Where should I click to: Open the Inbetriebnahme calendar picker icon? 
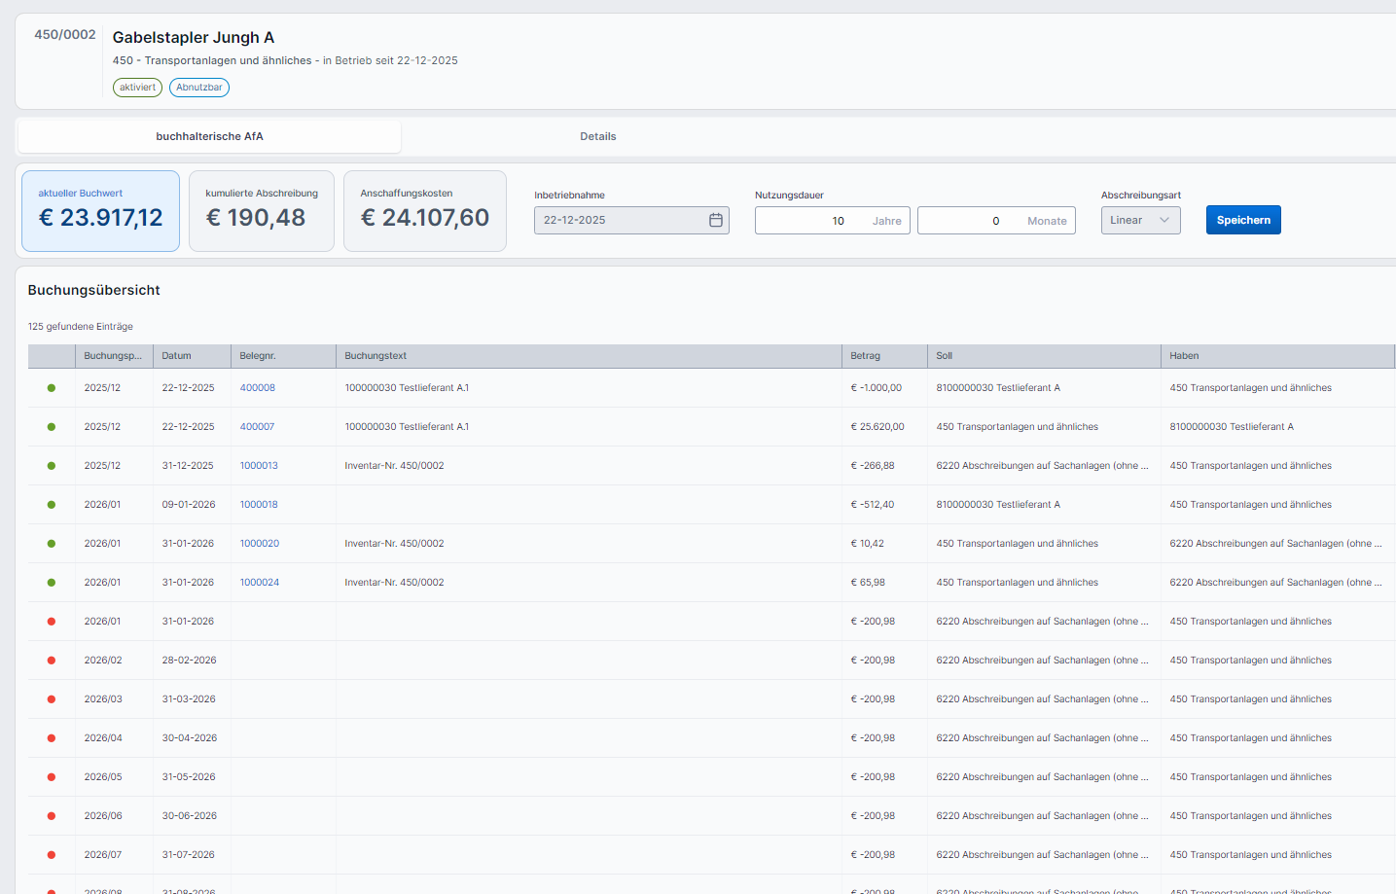tap(715, 221)
